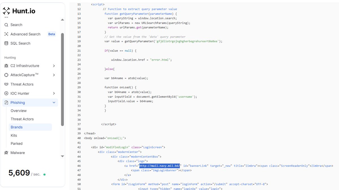The image size is (339, 190).
Task: Click the sidebar scroll down arrow
Action: 62,156
